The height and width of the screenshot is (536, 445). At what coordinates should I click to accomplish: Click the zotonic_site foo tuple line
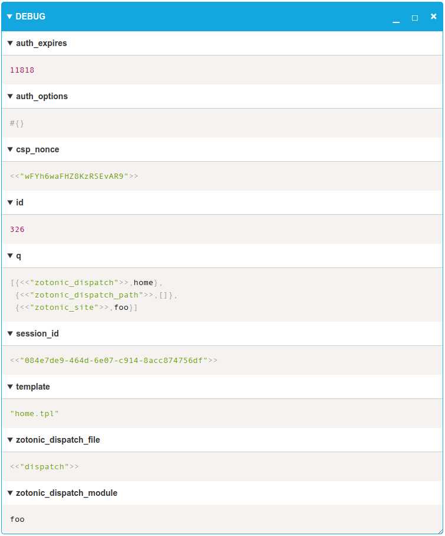point(77,308)
